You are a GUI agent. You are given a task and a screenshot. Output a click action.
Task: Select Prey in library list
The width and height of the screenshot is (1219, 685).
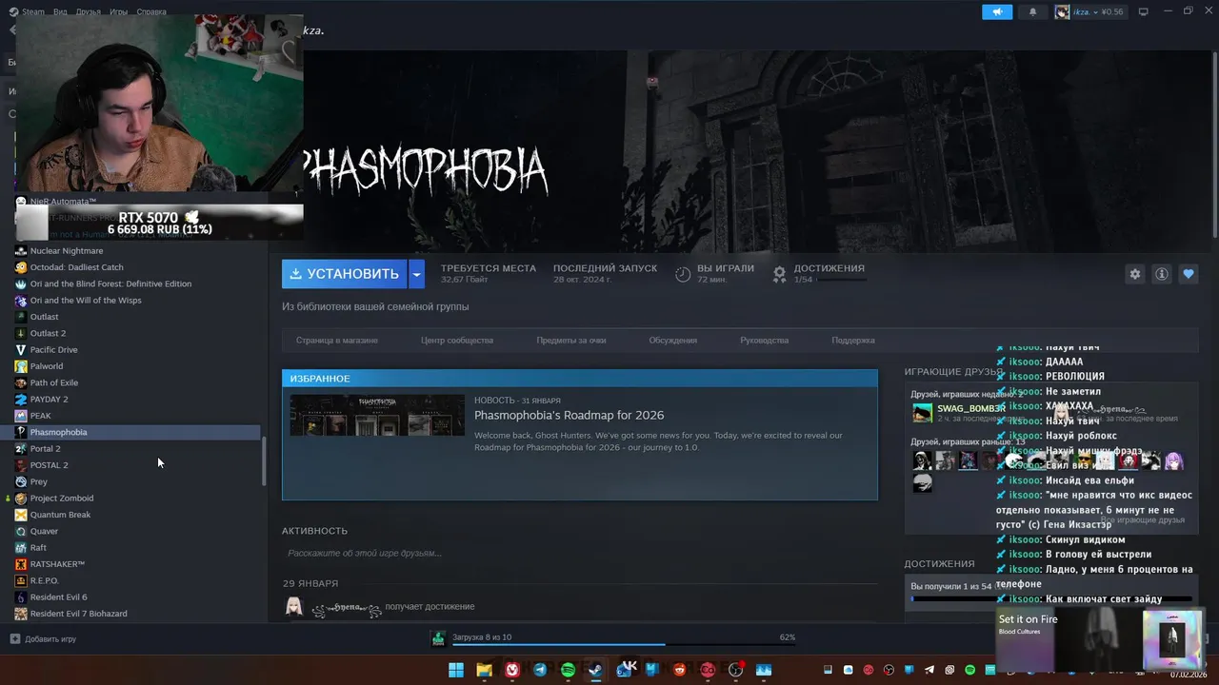[x=39, y=481]
